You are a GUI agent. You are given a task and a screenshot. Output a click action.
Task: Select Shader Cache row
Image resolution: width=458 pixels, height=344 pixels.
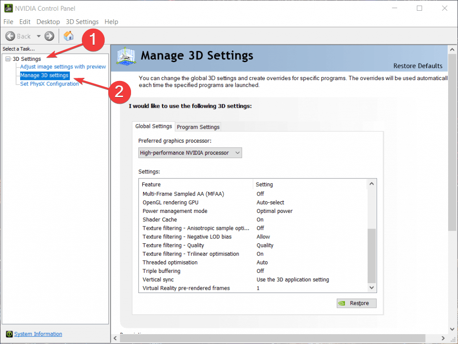coord(253,220)
